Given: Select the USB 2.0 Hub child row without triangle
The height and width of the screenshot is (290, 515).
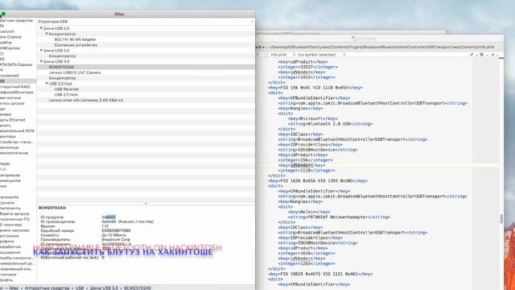Looking at the screenshot, I should pyautogui.click(x=146, y=94).
